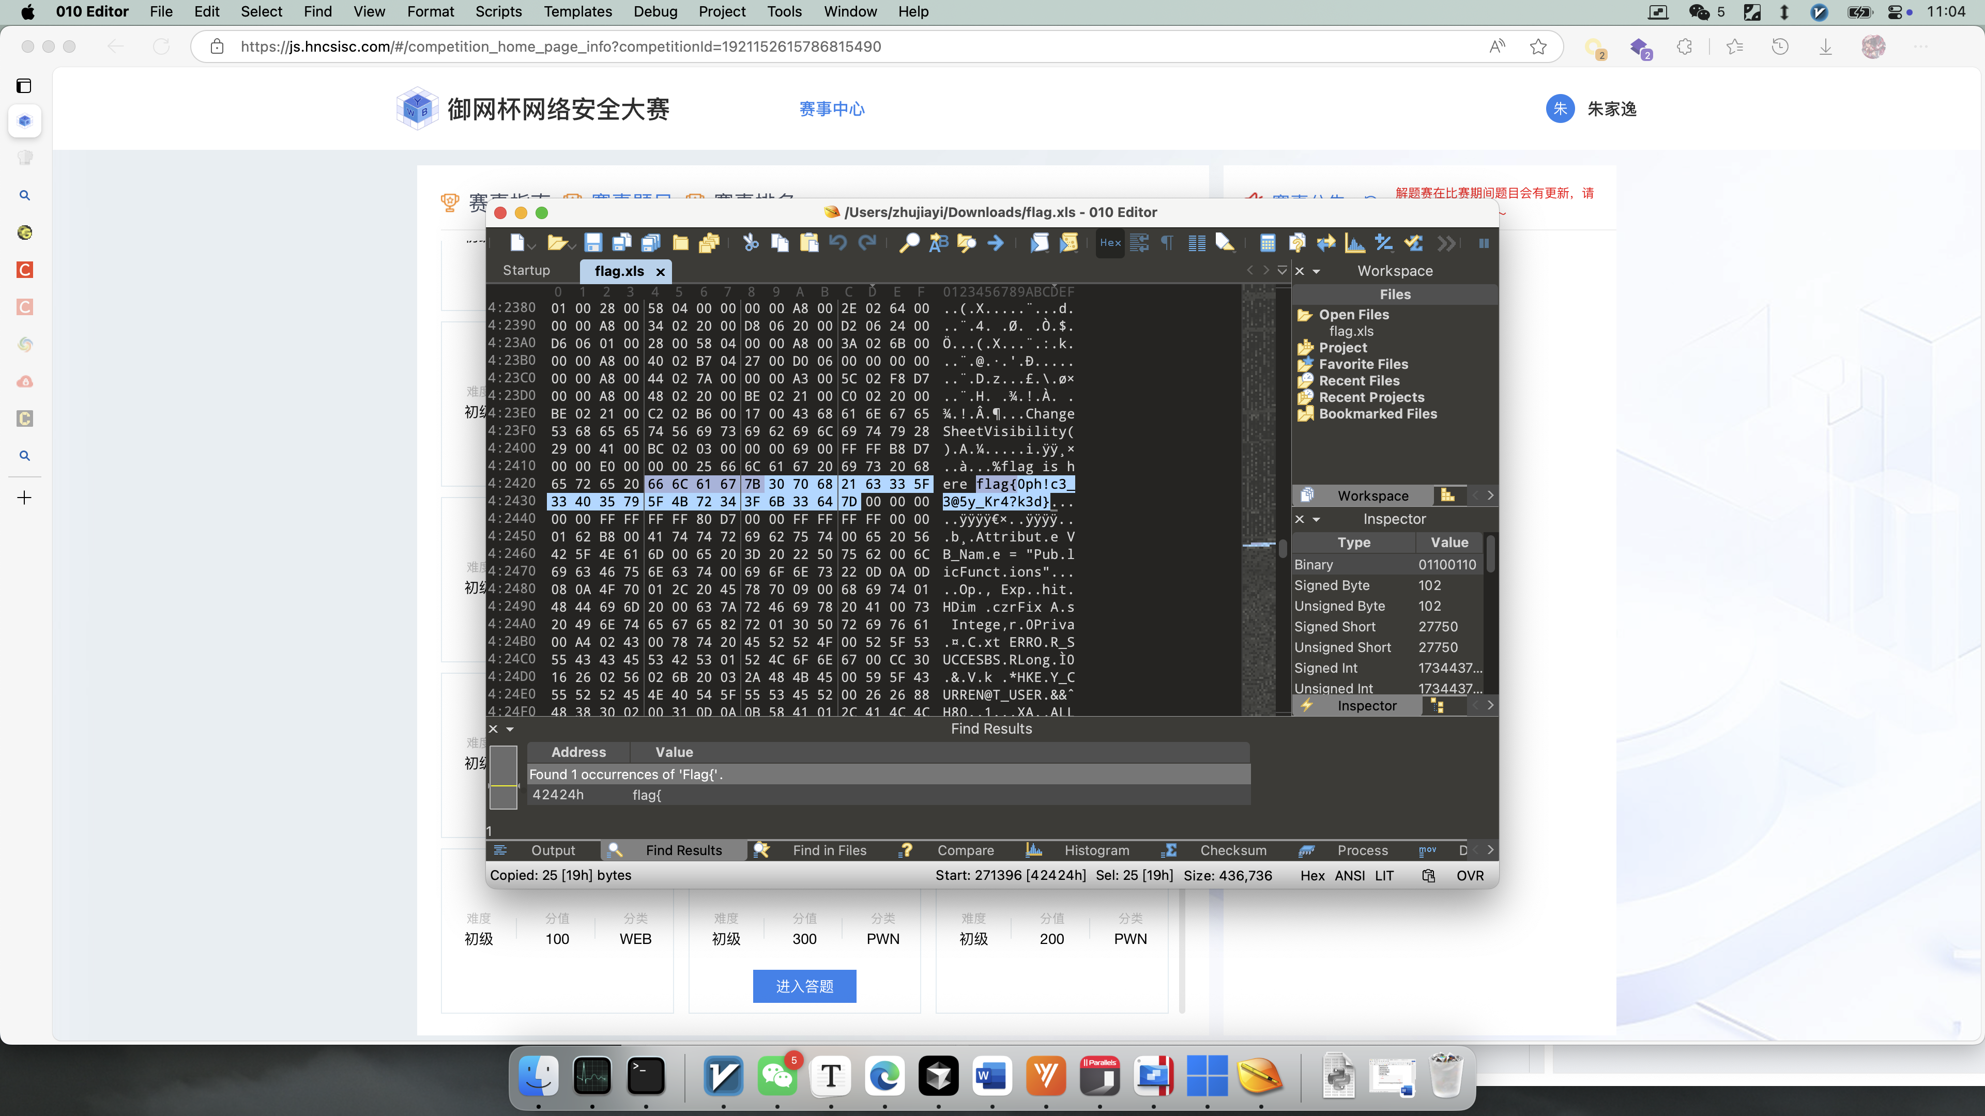
Task: Click the Copy icon in the toolbar
Action: [780, 243]
